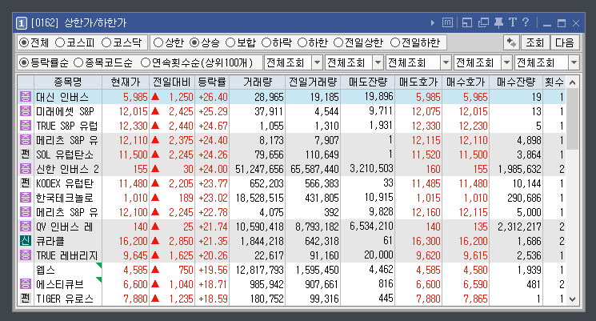The width and height of the screenshot is (596, 321).
Task: Click the 편 badge on SOL 유럽탄소 row
Action: pos(25,154)
